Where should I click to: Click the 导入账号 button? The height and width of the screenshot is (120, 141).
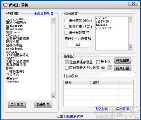[x=17, y=105]
